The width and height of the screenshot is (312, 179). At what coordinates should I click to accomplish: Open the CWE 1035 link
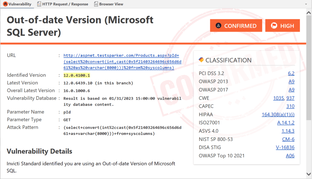pos(278,98)
